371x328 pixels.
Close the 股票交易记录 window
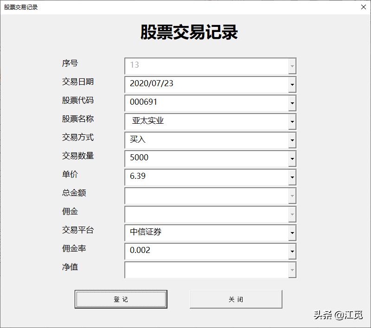point(364,7)
